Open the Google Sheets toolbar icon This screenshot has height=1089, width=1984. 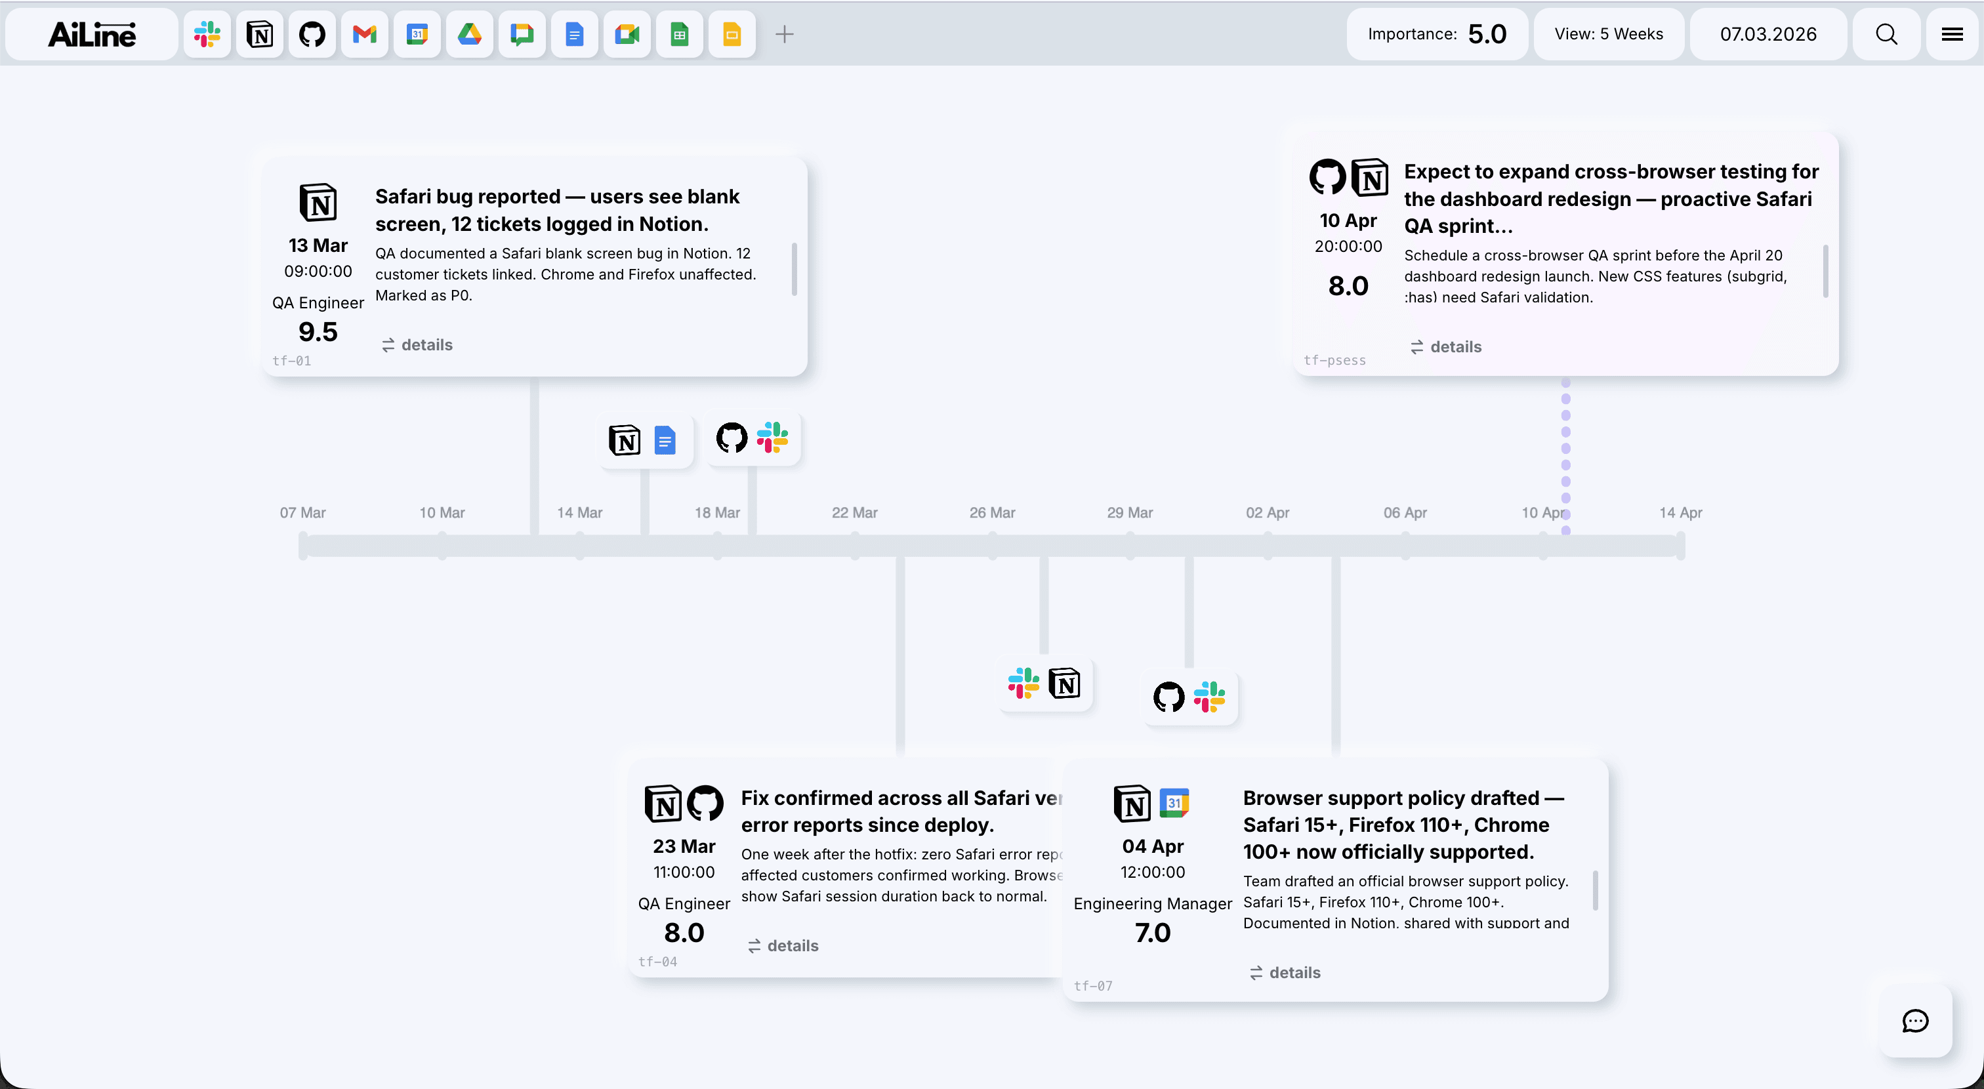[679, 34]
